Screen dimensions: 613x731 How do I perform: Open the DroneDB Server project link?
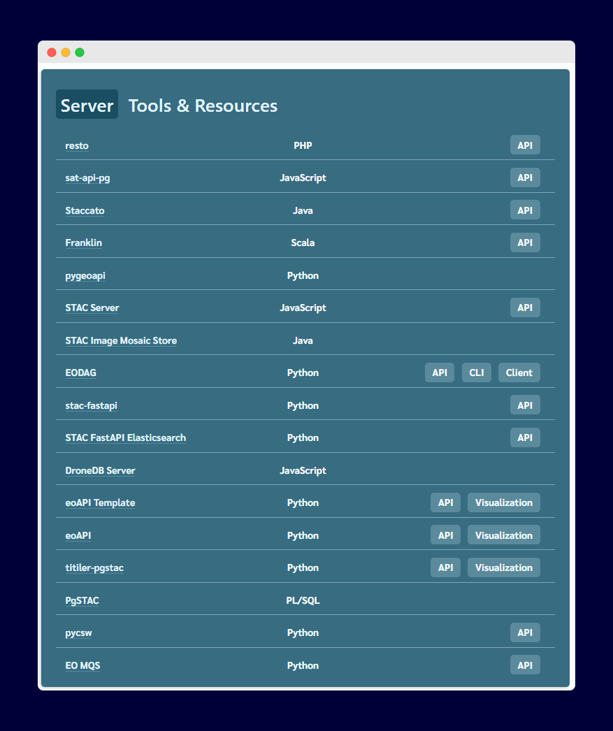click(100, 470)
